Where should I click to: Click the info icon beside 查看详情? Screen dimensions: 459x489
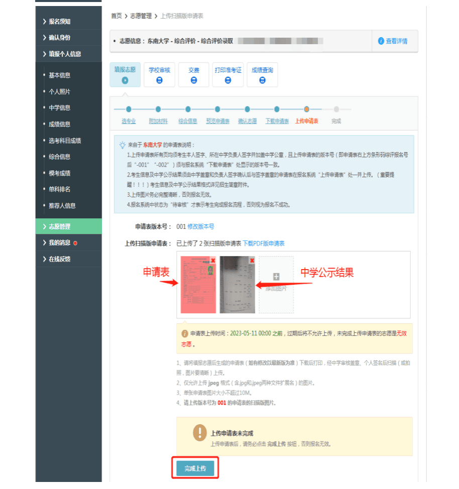pos(381,41)
